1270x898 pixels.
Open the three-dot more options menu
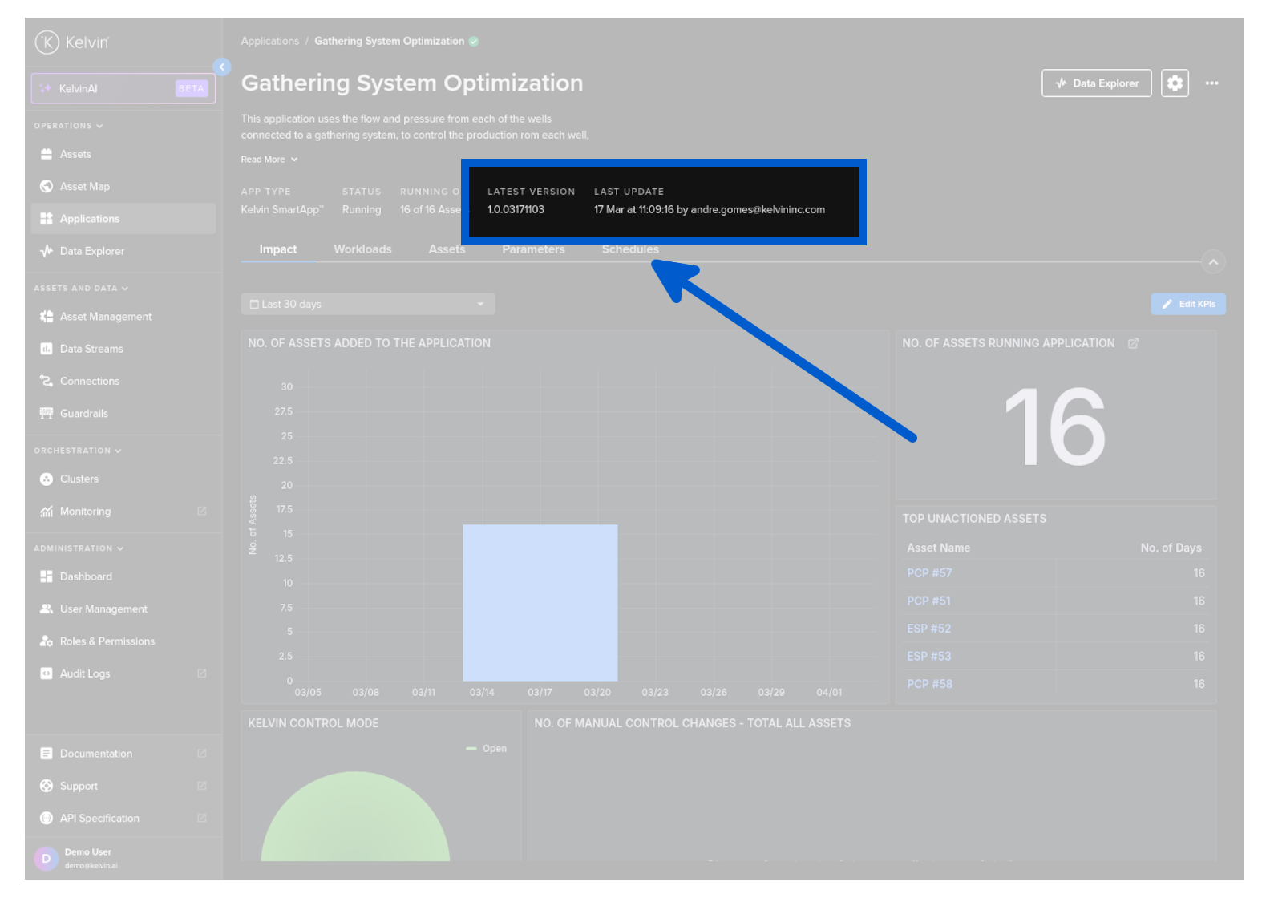tap(1211, 83)
